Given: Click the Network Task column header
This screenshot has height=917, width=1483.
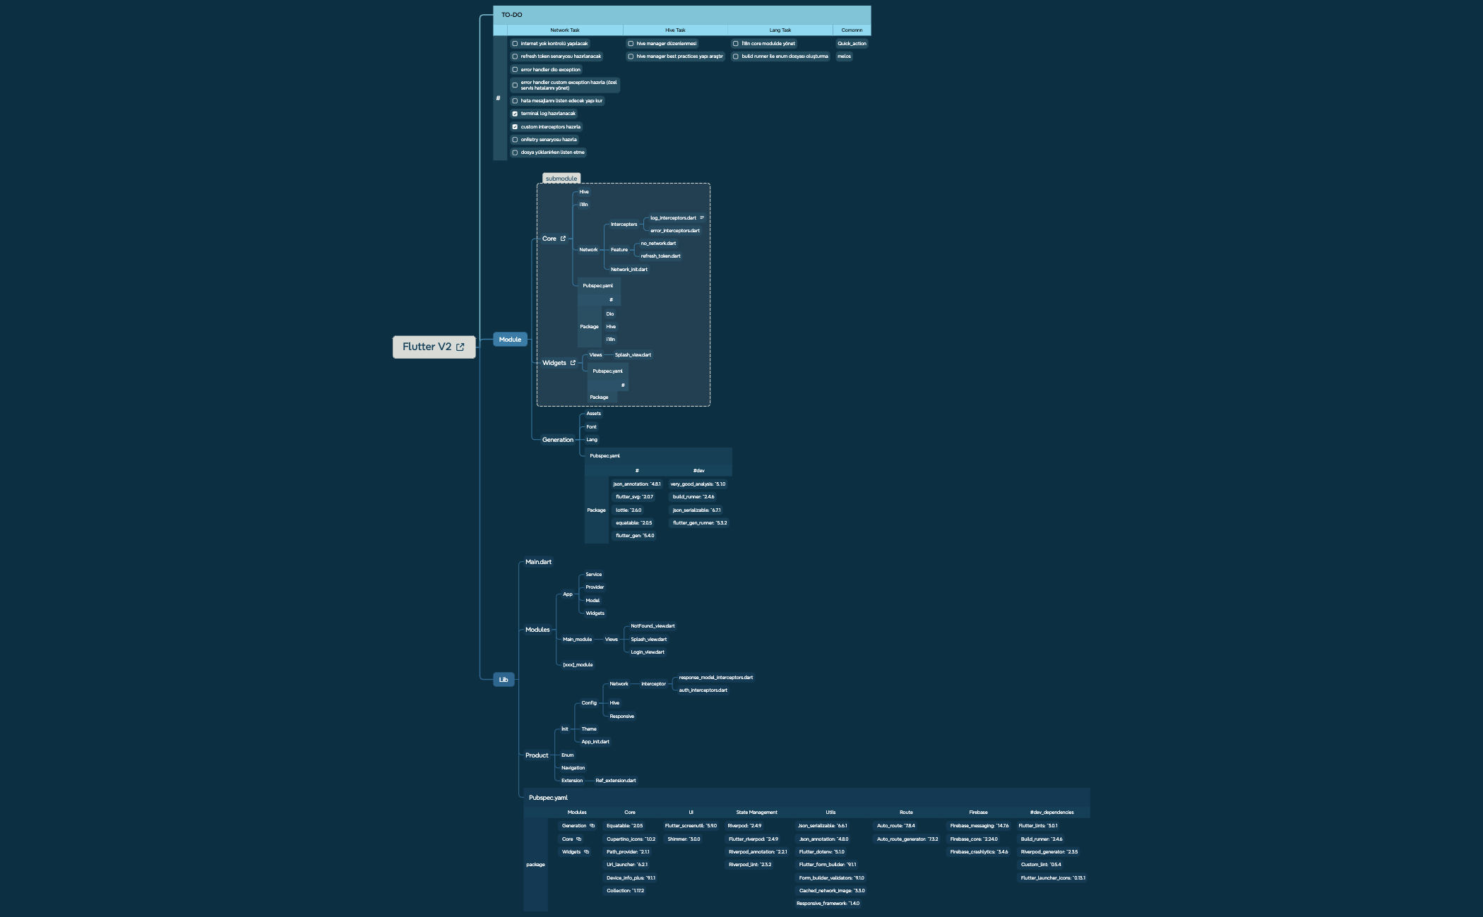Looking at the screenshot, I should pos(564,30).
